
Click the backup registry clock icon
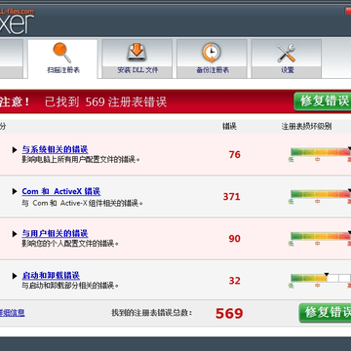pos(212,53)
